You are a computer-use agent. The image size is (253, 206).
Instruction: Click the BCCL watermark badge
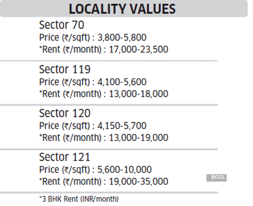tap(216, 178)
